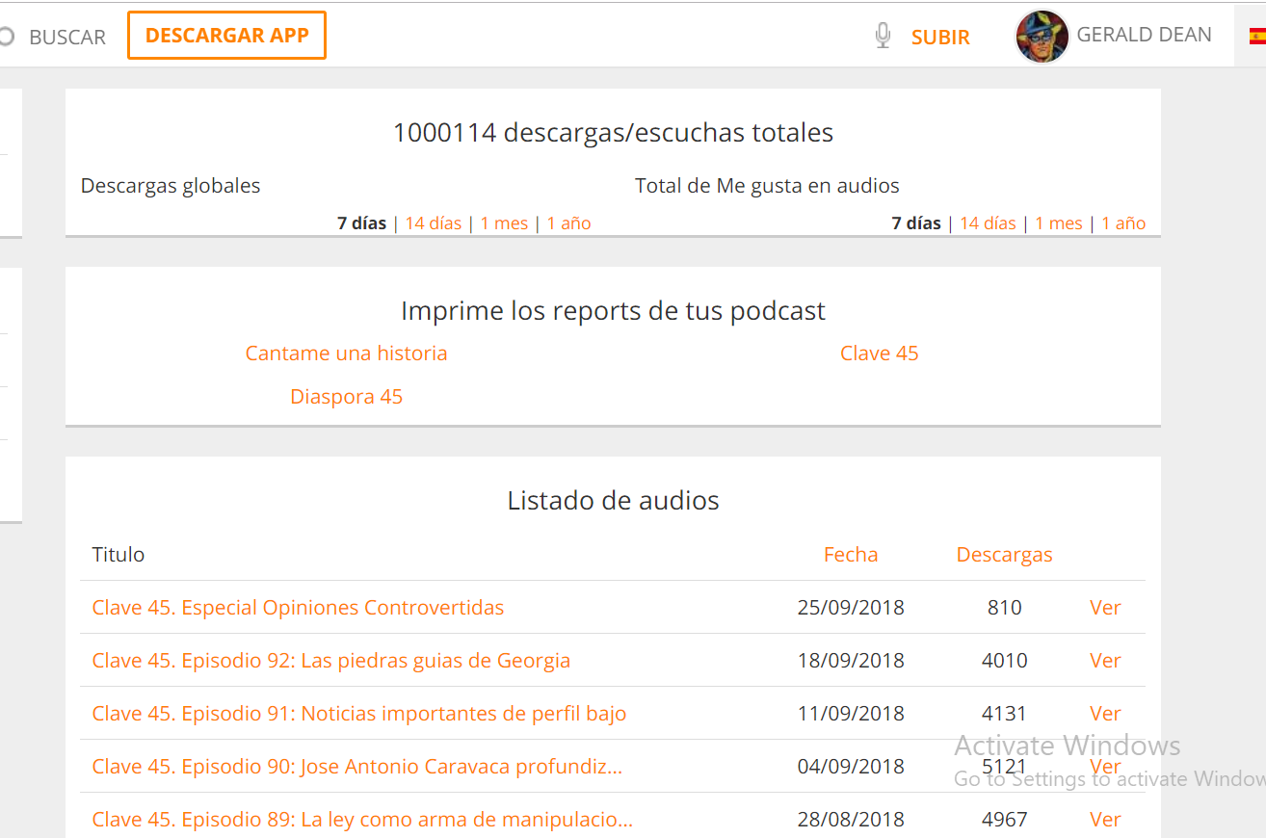The image size is (1266, 838).
Task: Click the microphone upload icon
Action: (x=883, y=37)
